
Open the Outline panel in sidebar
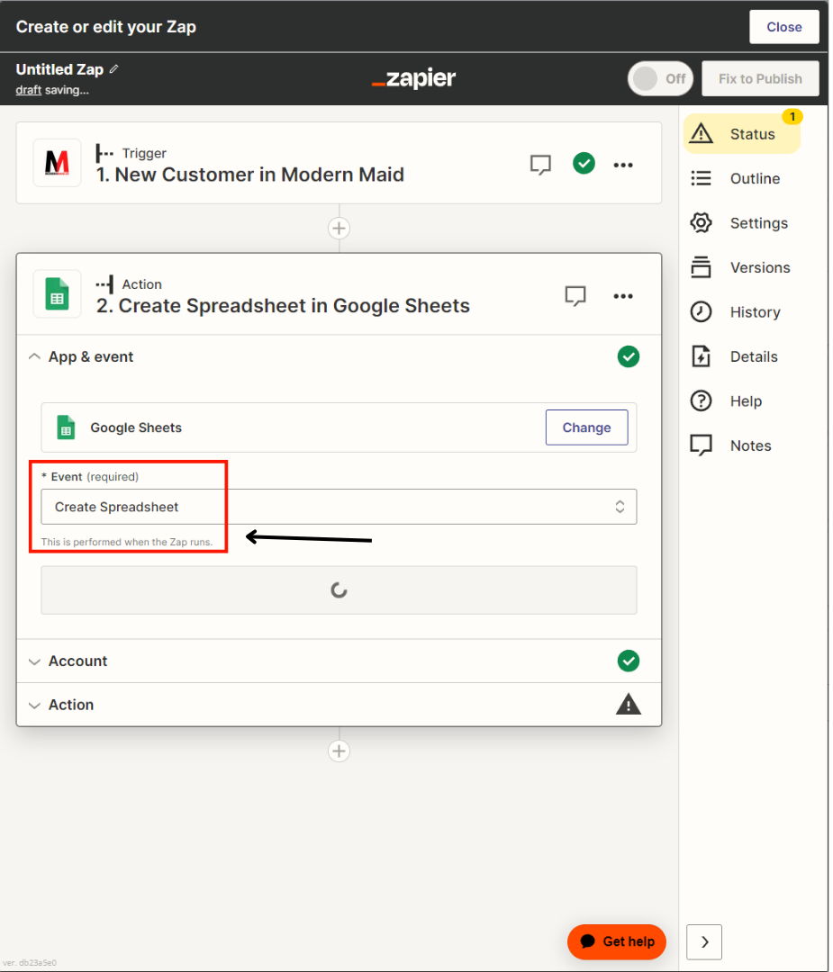pos(754,178)
